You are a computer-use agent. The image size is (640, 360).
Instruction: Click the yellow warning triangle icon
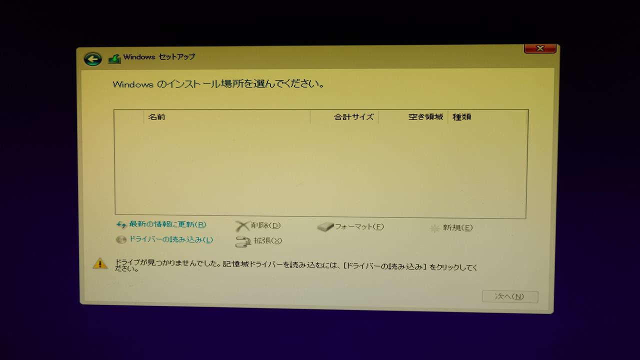click(x=100, y=263)
